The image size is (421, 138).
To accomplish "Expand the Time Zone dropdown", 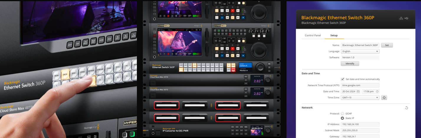I will [x=360, y=97].
